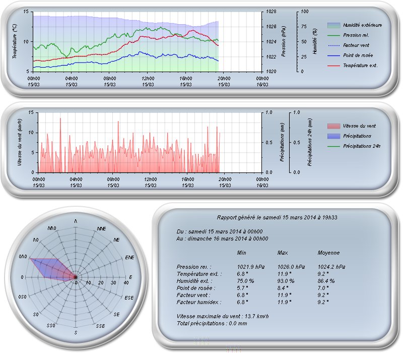The height and width of the screenshot is (353, 403).
Task: Click the 12h00 tick on temperature chart
Action: (148, 79)
